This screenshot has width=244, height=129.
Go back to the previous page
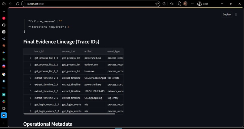pos(11,4)
